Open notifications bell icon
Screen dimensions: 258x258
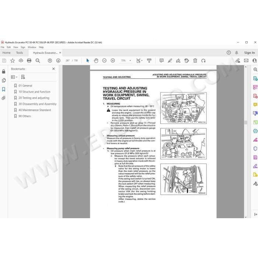pos(237,53)
